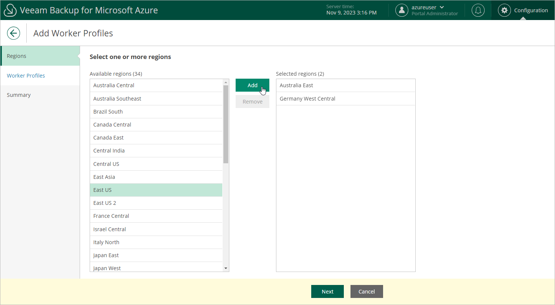Select East US 2 region
This screenshot has width=555, height=305.
click(x=156, y=203)
